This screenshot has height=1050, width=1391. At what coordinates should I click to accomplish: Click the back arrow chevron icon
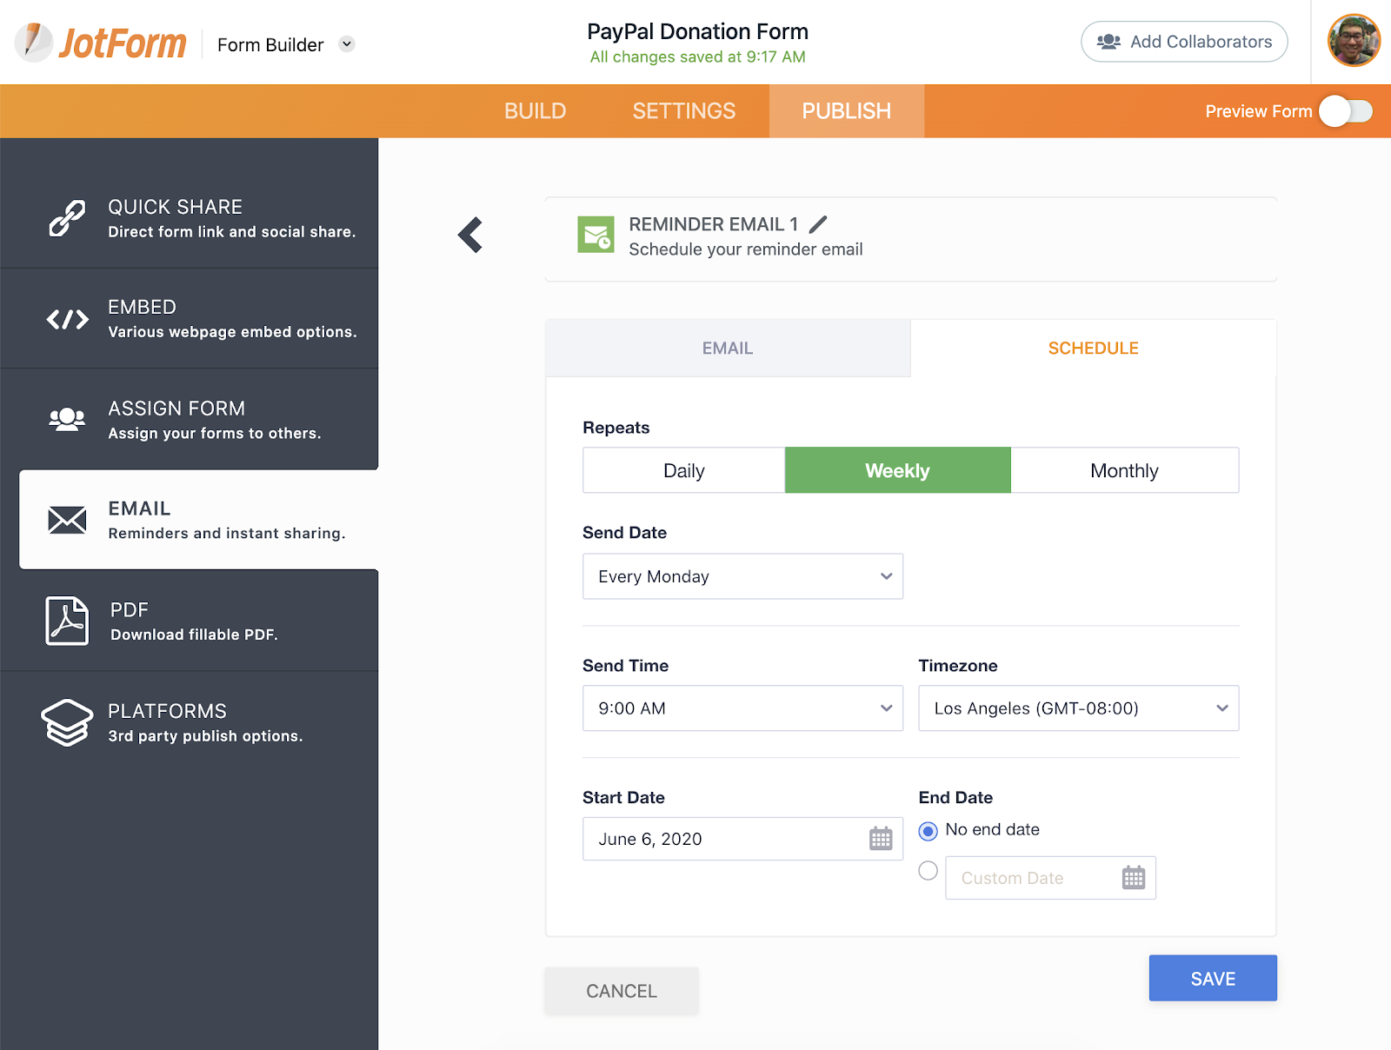click(x=470, y=235)
